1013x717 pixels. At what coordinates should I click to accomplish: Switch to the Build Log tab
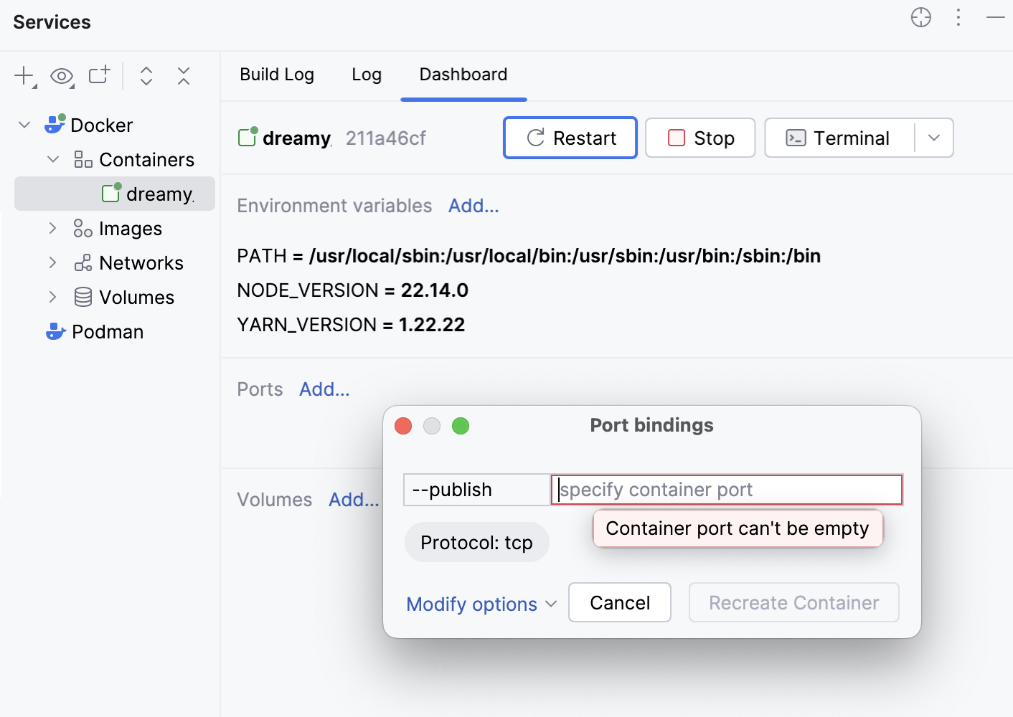tap(277, 75)
